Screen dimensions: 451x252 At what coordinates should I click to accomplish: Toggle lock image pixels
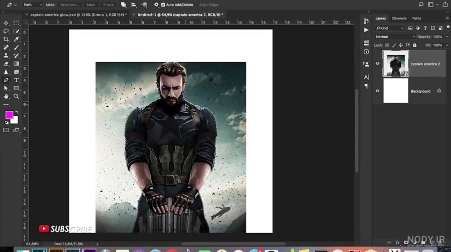pos(394,45)
